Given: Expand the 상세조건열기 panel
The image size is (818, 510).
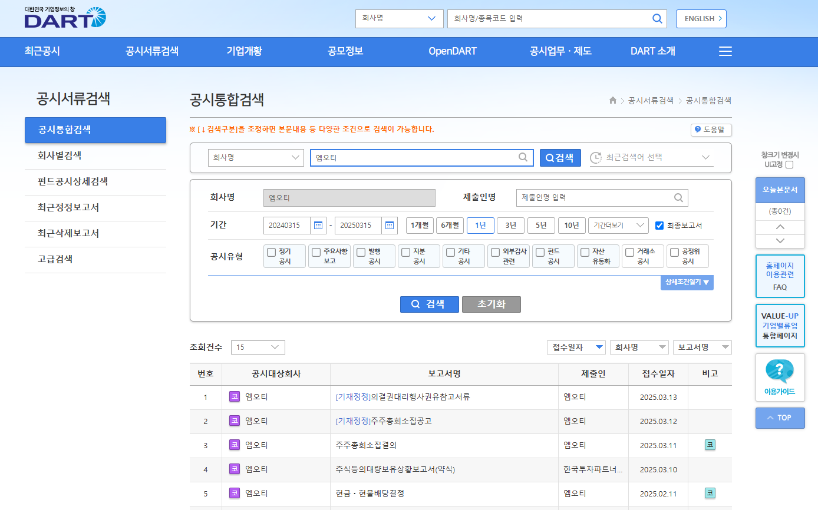Looking at the screenshot, I should coord(687,283).
